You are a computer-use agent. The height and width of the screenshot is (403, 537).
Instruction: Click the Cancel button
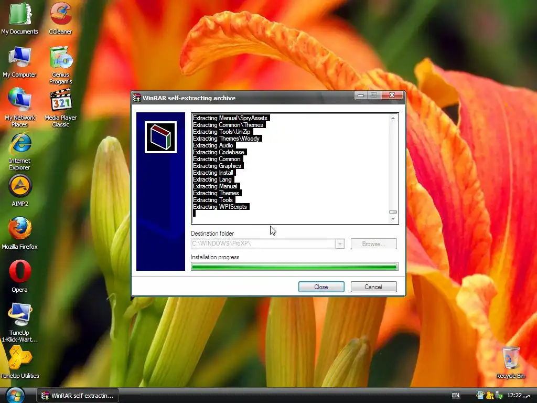pyautogui.click(x=373, y=287)
